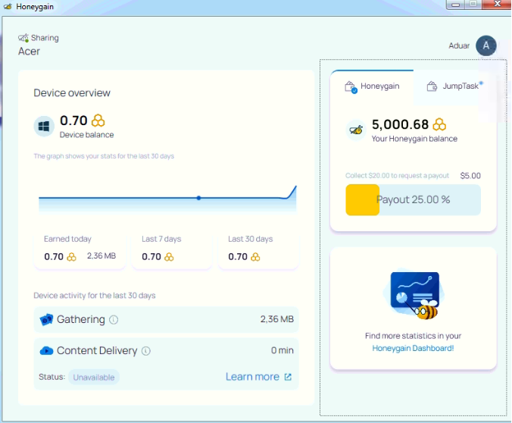Click the honeycomb icon beside 5,000.68
Image resolution: width=512 pixels, height=423 pixels.
coord(439,124)
